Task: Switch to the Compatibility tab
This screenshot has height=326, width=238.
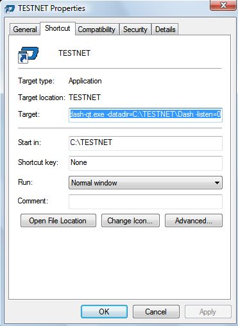Action: [x=97, y=30]
